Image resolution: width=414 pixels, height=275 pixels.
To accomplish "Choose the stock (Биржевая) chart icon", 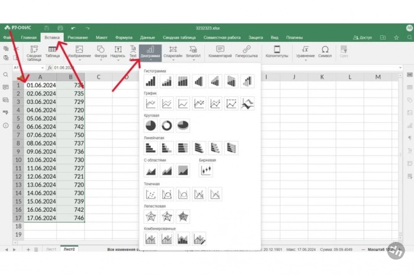I will tap(206, 171).
